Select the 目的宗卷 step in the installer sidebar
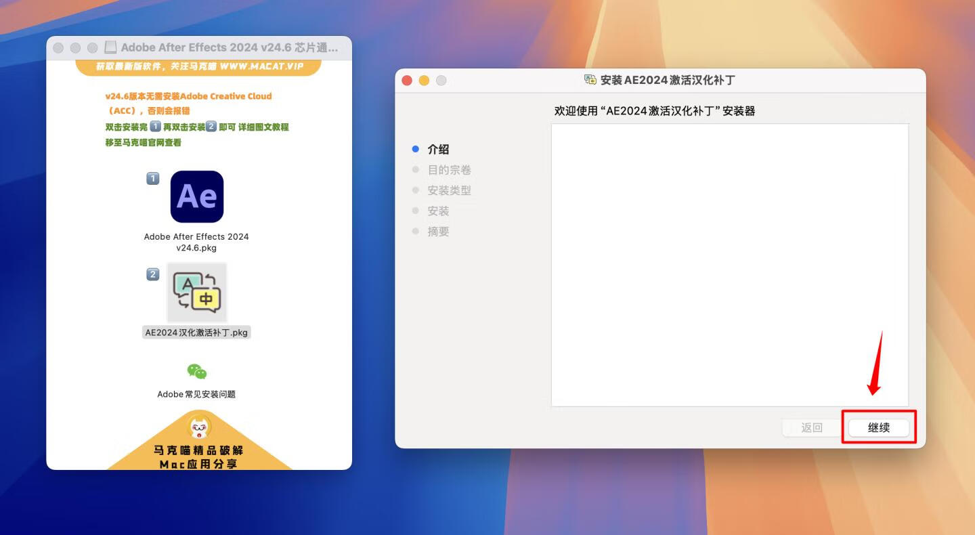The height and width of the screenshot is (535, 975). coord(449,170)
